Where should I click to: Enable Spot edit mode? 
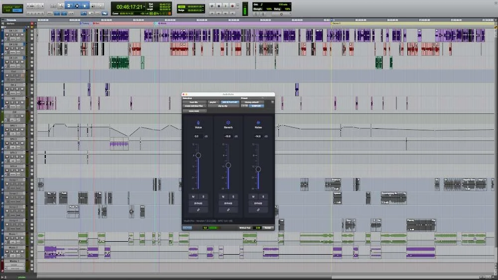(x=17, y=6)
